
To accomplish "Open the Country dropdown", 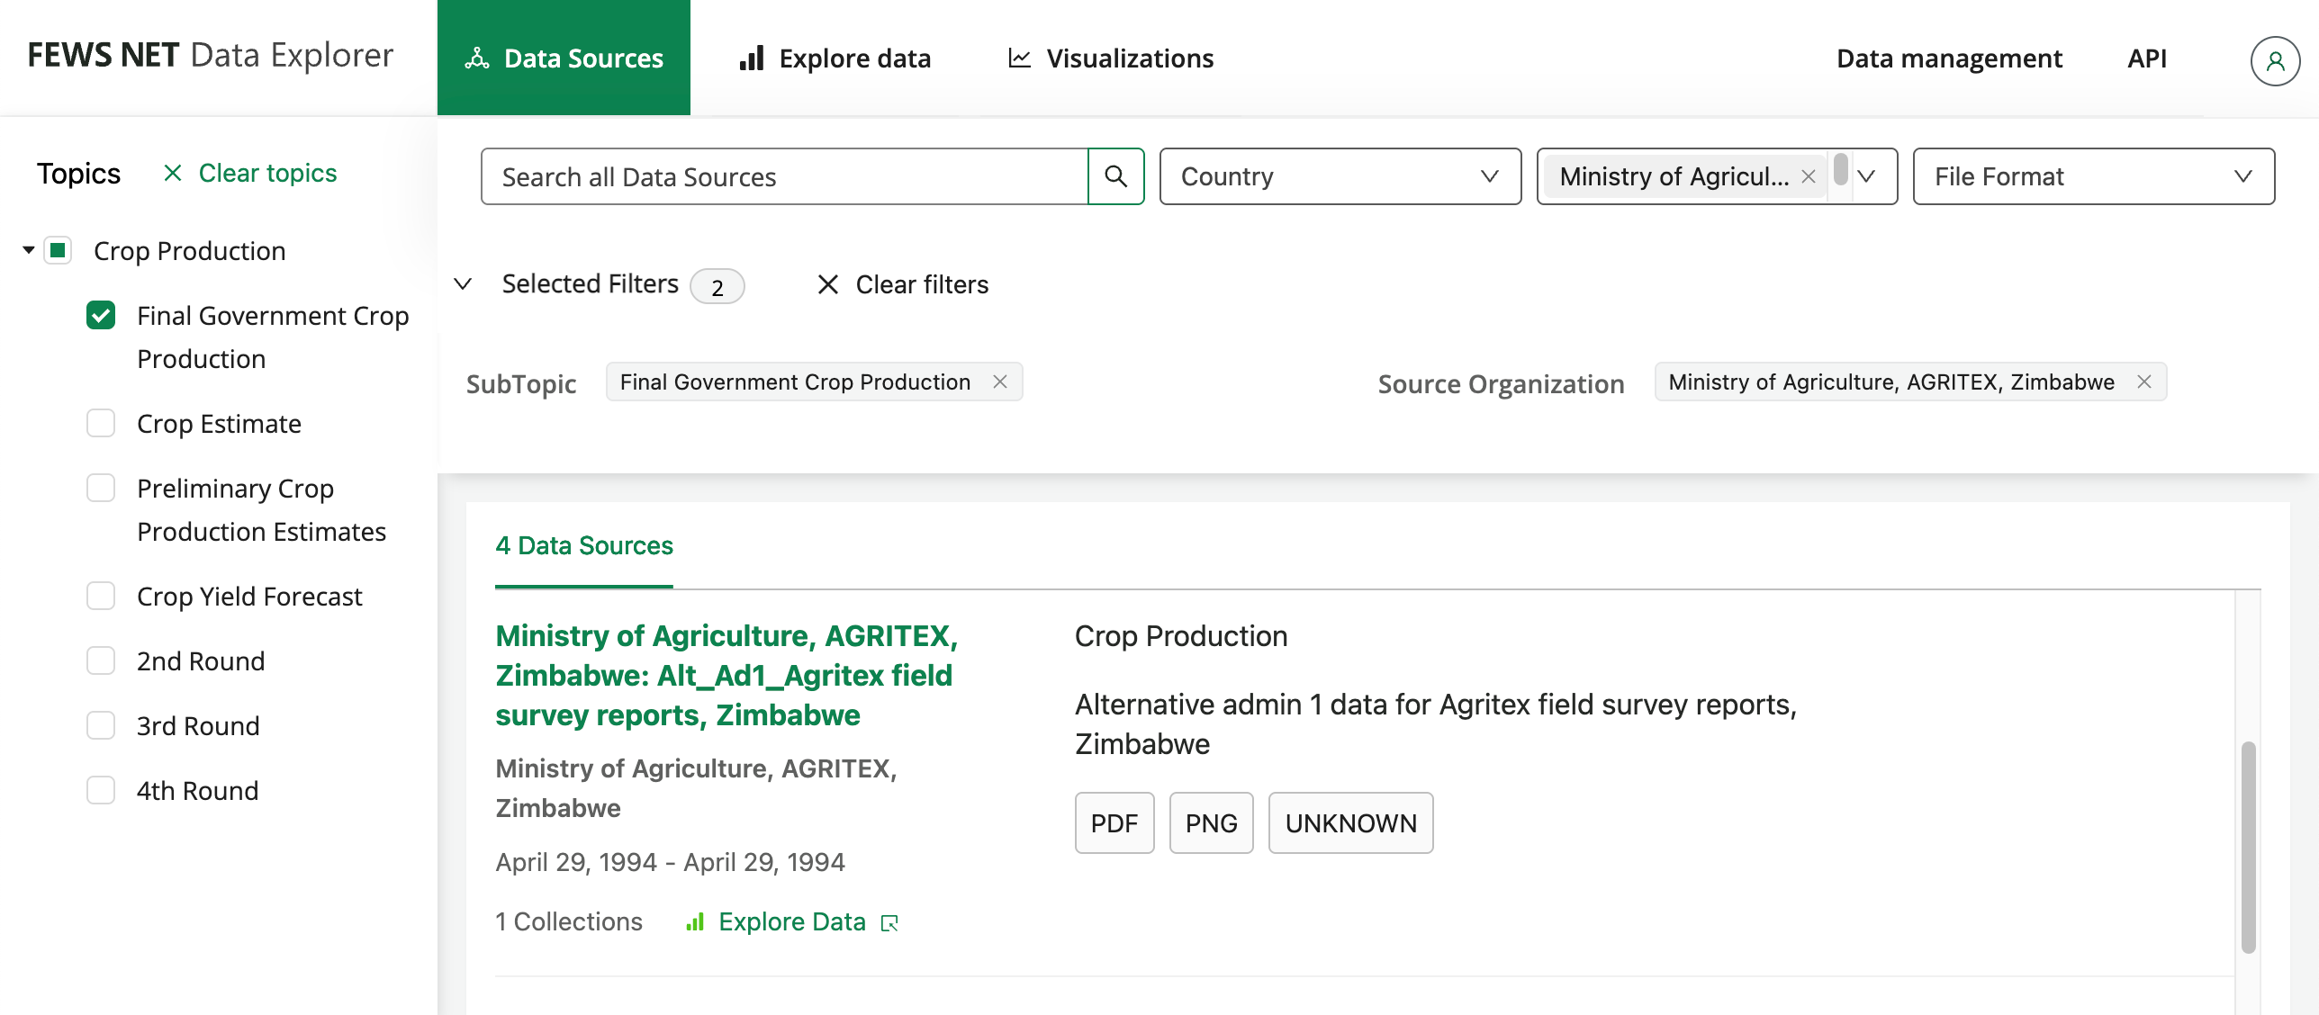I will [x=1339, y=176].
